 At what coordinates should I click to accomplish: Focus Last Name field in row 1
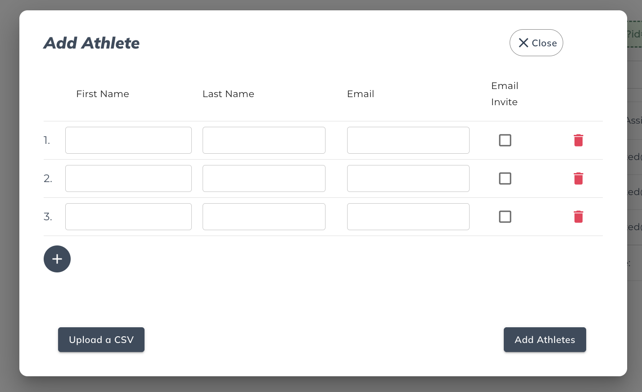[x=264, y=140]
